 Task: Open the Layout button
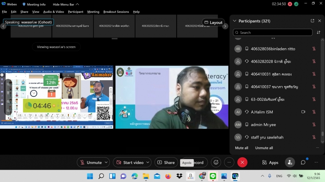click(x=213, y=22)
